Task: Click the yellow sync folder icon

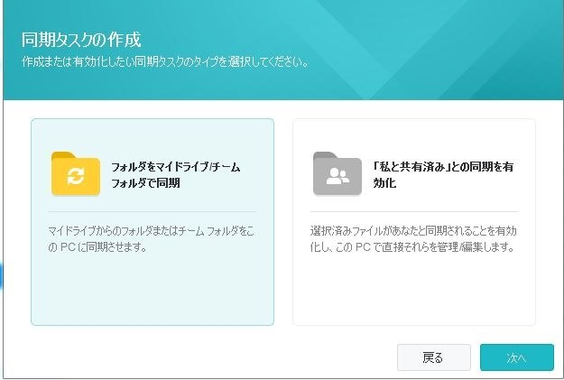Action: (76, 174)
